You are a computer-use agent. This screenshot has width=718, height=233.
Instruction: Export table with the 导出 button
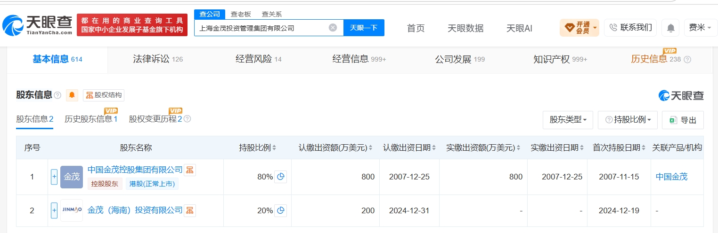click(x=683, y=120)
